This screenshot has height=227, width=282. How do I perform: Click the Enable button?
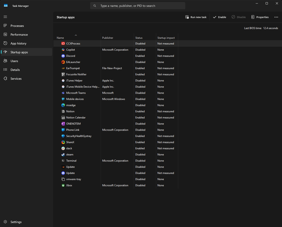coord(220,17)
